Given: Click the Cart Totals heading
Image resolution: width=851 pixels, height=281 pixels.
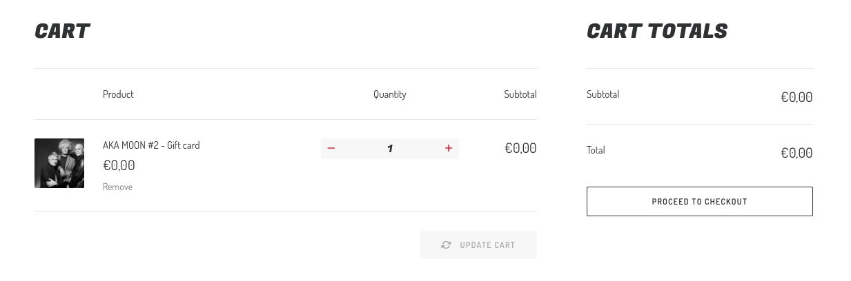Looking at the screenshot, I should pos(656,31).
